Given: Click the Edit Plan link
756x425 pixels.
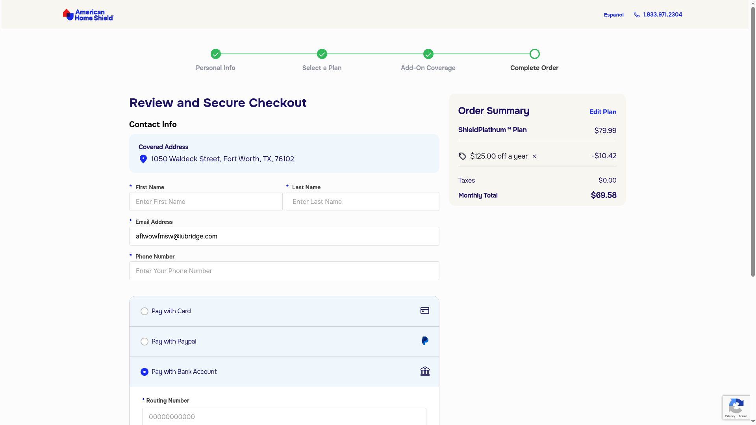Looking at the screenshot, I should point(602,112).
